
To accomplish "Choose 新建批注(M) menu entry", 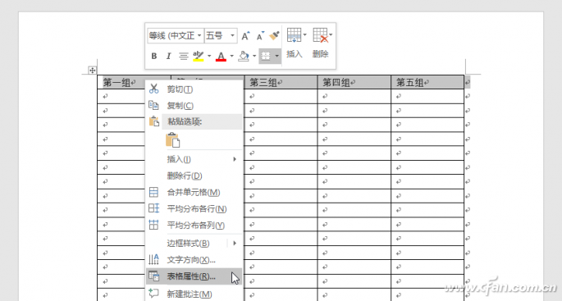I will tap(194, 294).
